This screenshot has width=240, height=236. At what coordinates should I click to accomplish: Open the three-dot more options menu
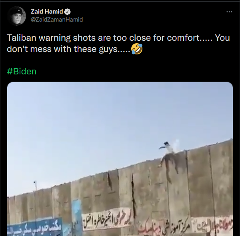(x=229, y=12)
